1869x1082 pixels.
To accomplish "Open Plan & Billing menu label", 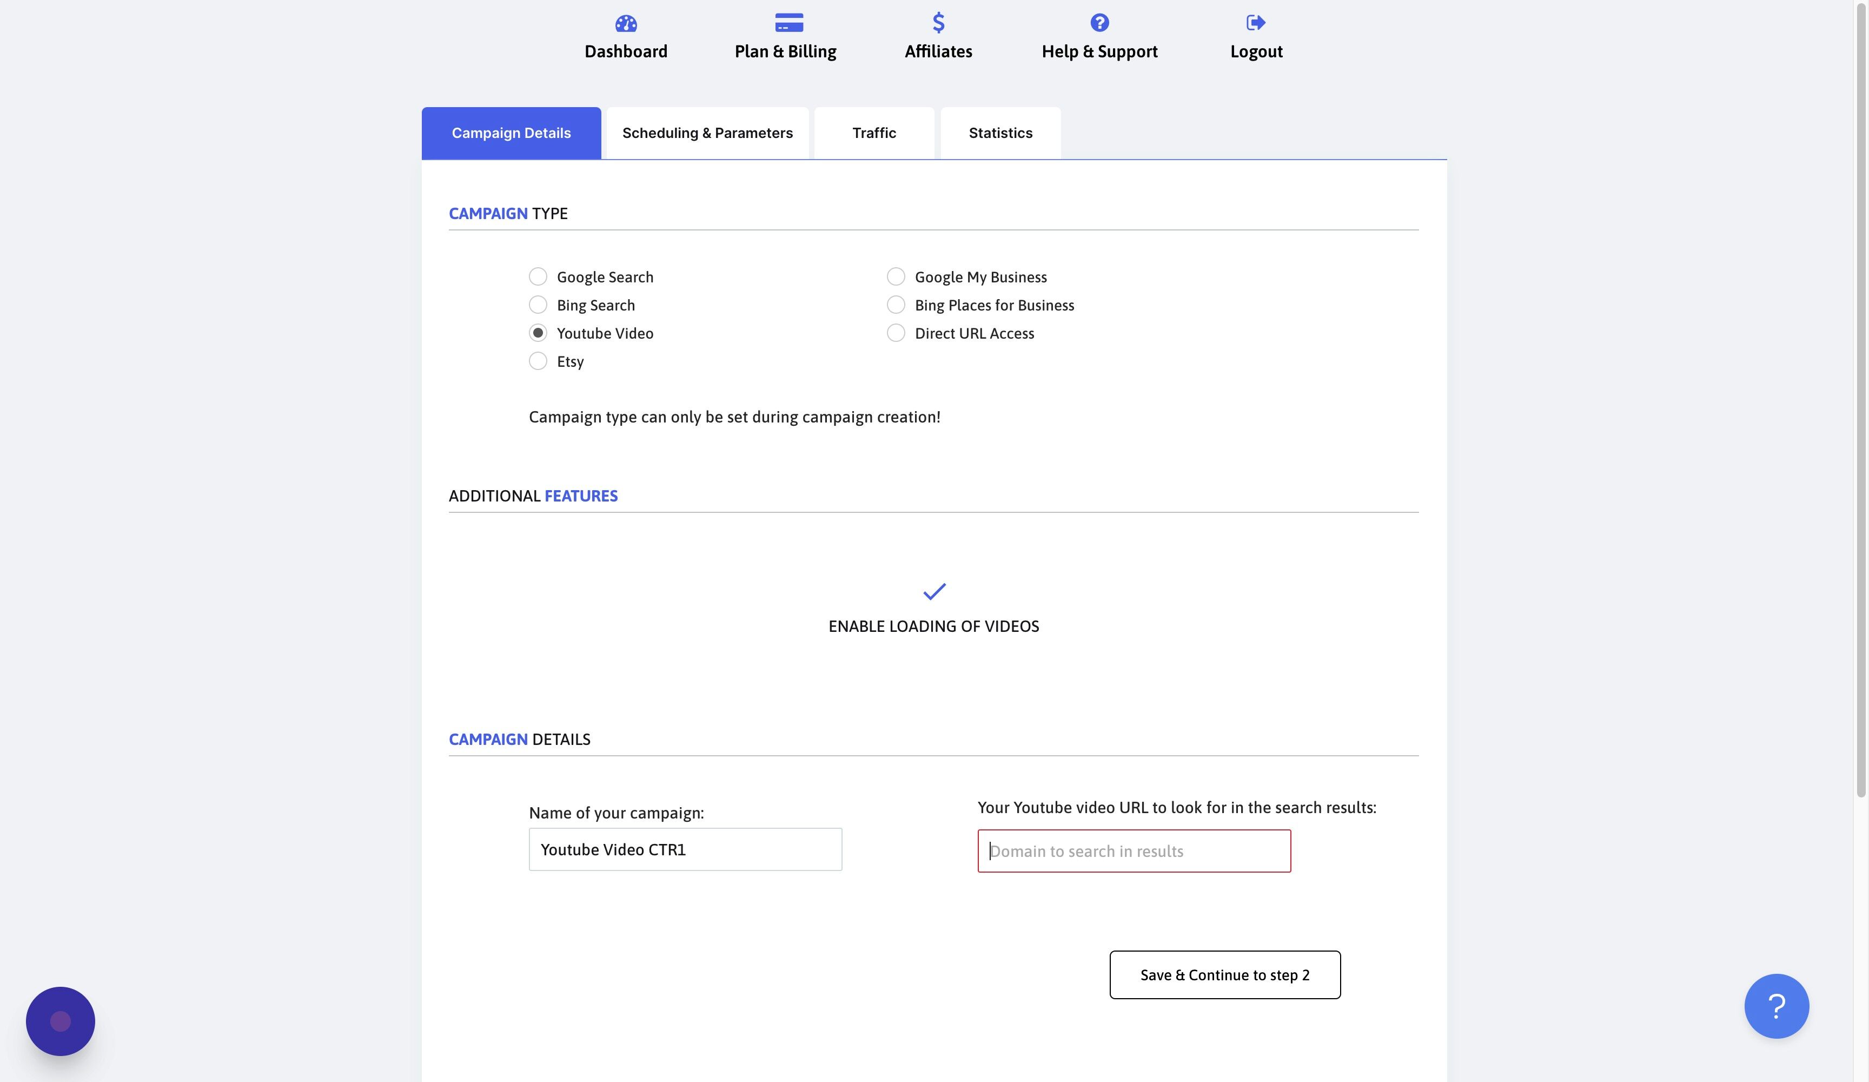I will (x=785, y=52).
